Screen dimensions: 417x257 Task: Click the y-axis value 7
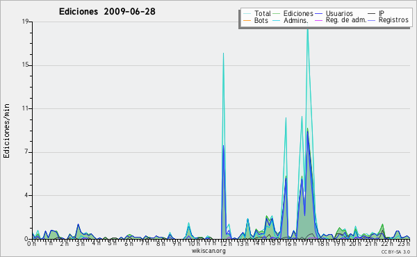click(26, 152)
